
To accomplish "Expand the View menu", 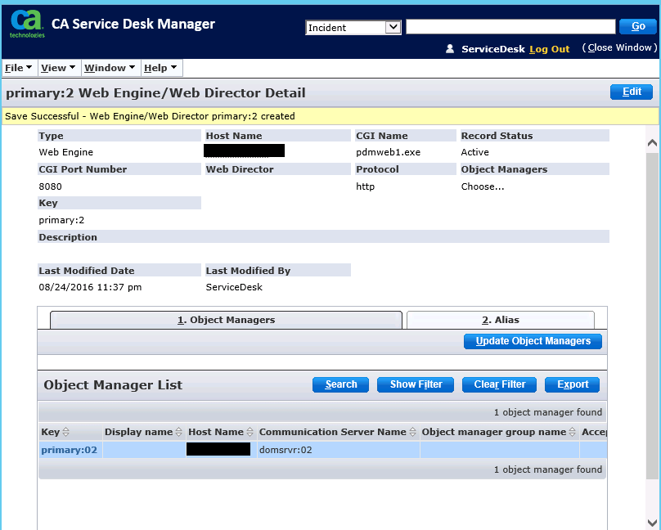I will pyautogui.click(x=58, y=68).
